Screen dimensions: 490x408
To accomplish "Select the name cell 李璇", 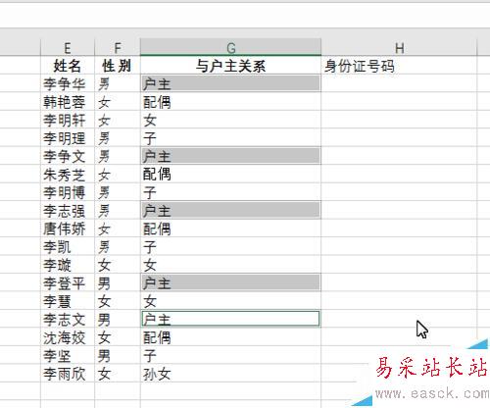I will [x=68, y=265].
